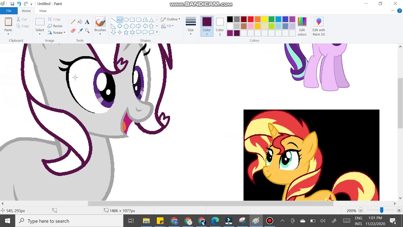The width and height of the screenshot is (403, 227).
Task: Launch Edit with Paint 3D
Action: click(319, 26)
